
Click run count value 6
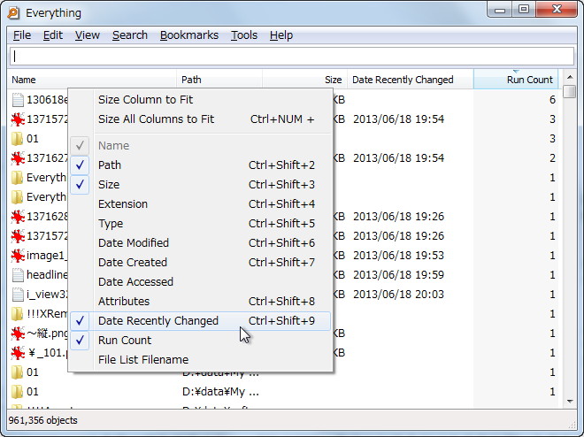point(552,100)
